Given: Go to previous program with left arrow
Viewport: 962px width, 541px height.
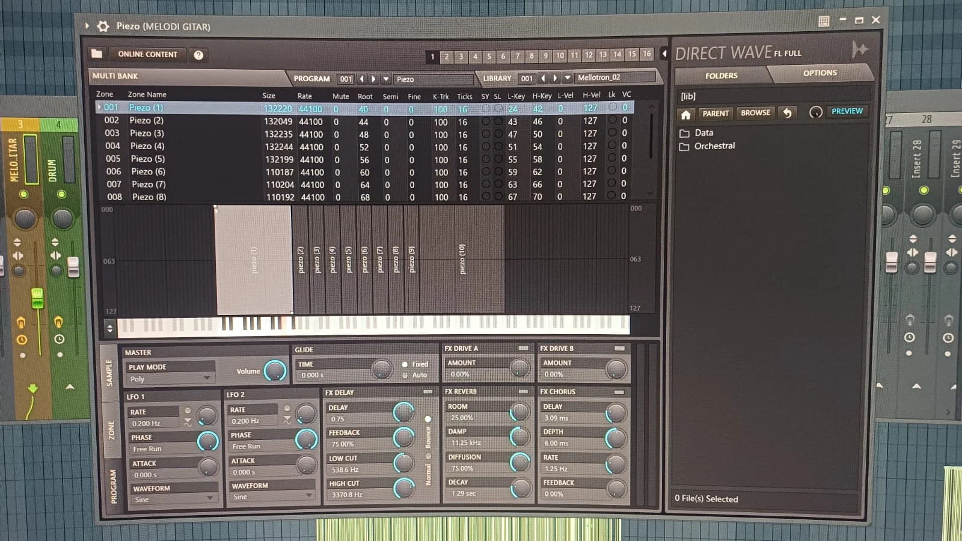Looking at the screenshot, I should (361, 79).
